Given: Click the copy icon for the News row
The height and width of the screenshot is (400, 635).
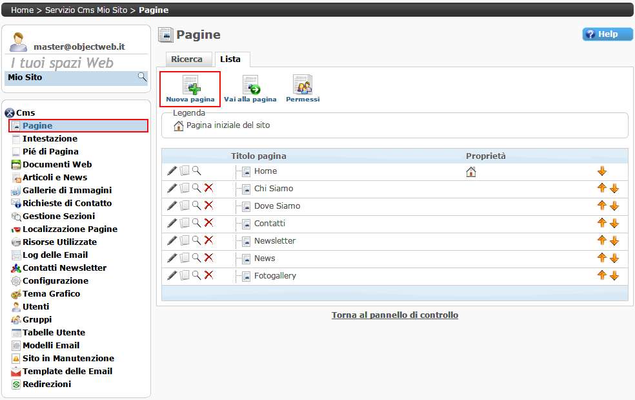Looking at the screenshot, I should pos(185,258).
